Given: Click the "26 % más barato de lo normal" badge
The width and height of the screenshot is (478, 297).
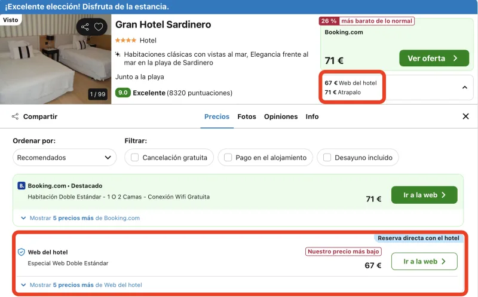Looking at the screenshot, I should coord(367,21).
